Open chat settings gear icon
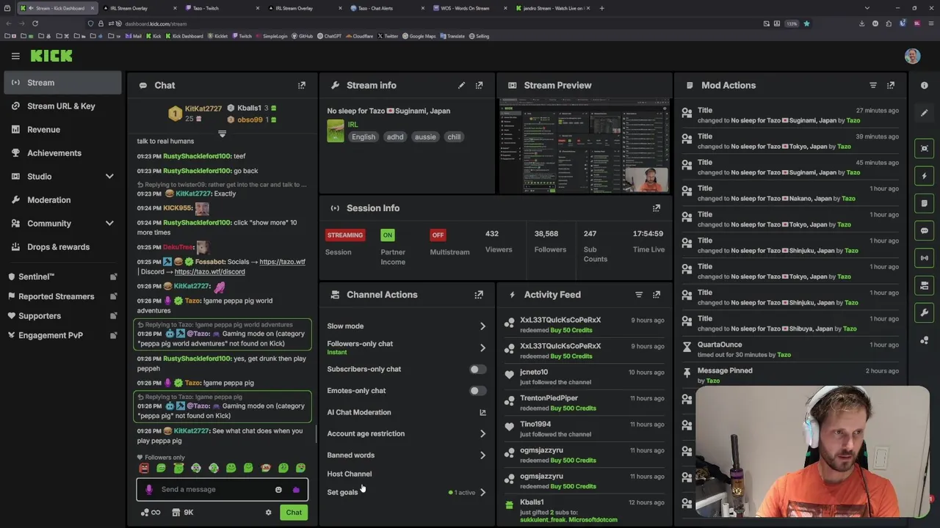This screenshot has width=940, height=528. click(268, 513)
